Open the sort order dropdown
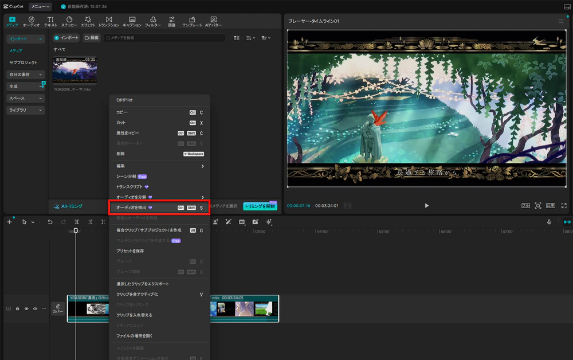 pyautogui.click(x=250, y=38)
